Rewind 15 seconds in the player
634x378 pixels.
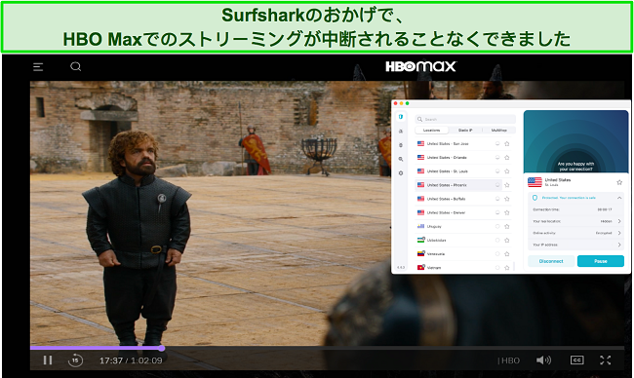click(x=75, y=359)
